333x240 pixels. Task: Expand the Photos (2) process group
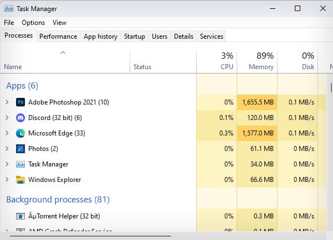point(7,149)
